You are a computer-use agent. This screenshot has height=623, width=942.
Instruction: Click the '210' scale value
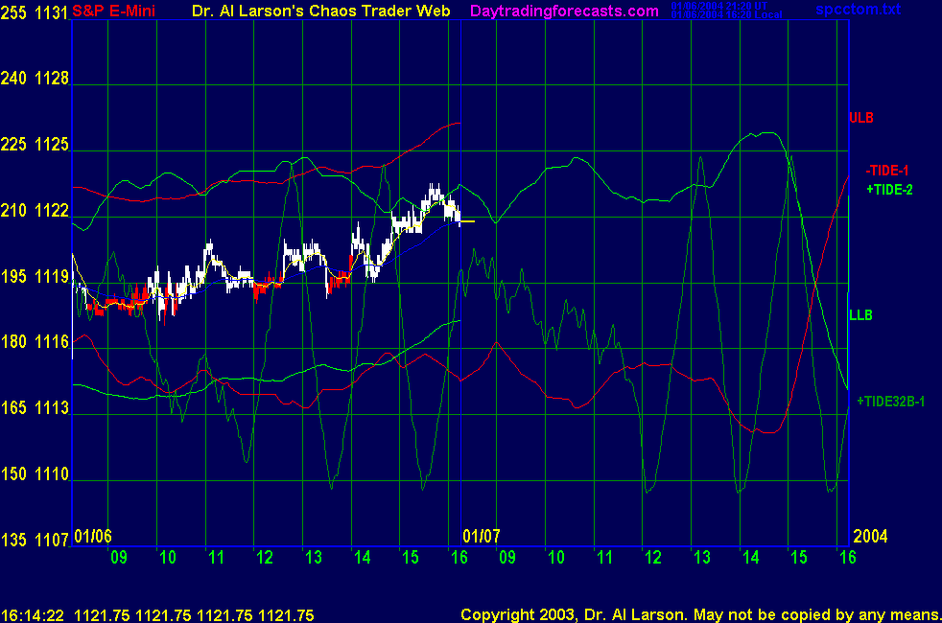click(x=13, y=211)
